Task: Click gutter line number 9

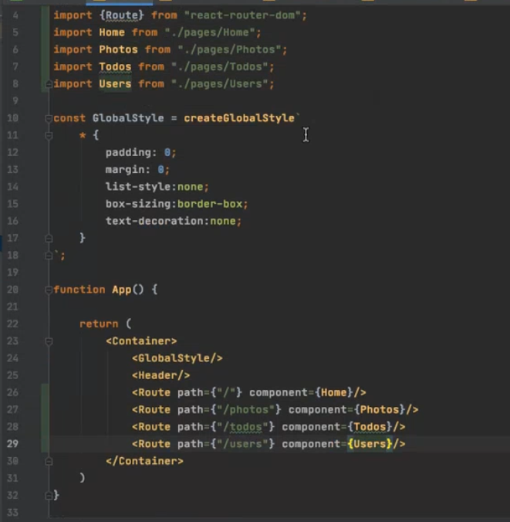Action: pos(15,101)
